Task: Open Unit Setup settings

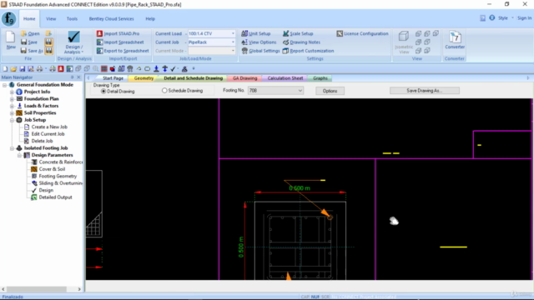Action: coord(256,33)
